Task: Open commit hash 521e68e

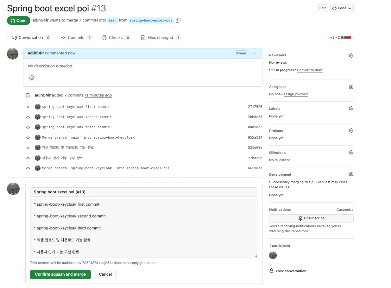Action: (255, 148)
